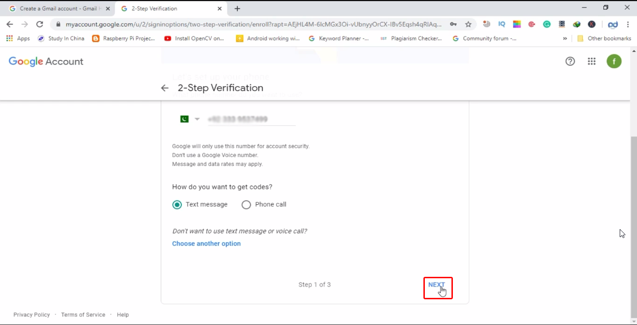Select the Text message radio button

pyautogui.click(x=177, y=204)
